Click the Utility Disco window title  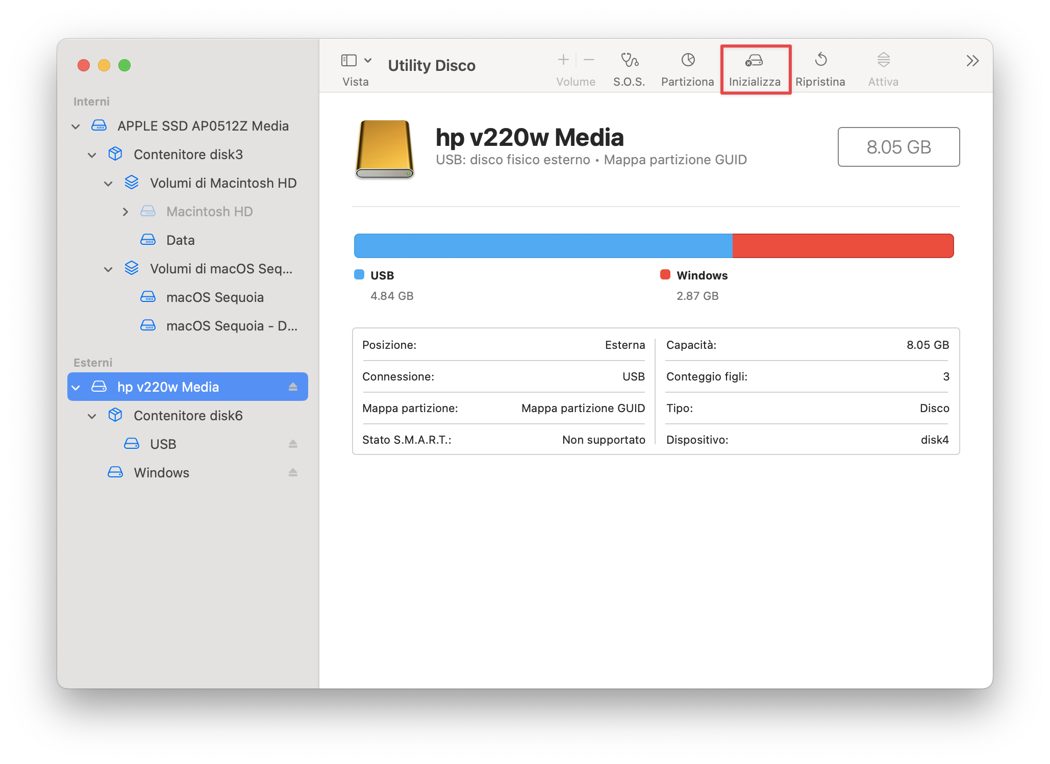pyautogui.click(x=432, y=65)
